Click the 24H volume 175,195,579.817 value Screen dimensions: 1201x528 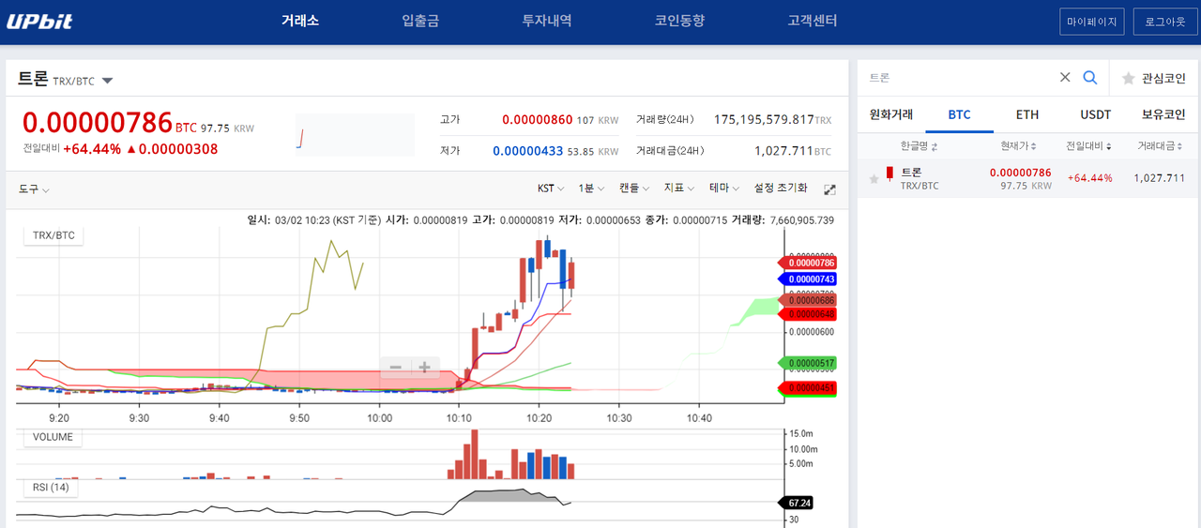[x=763, y=120]
